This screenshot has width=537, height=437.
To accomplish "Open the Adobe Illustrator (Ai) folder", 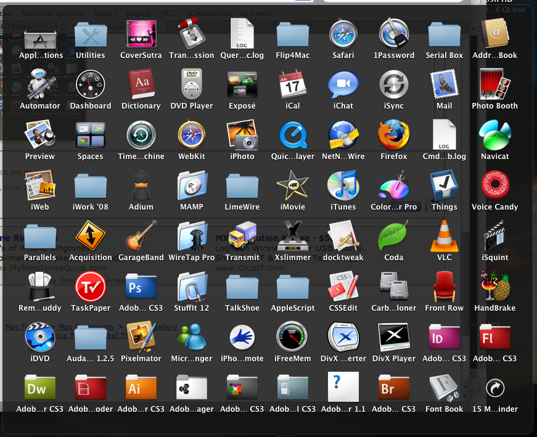I will coord(141,387).
